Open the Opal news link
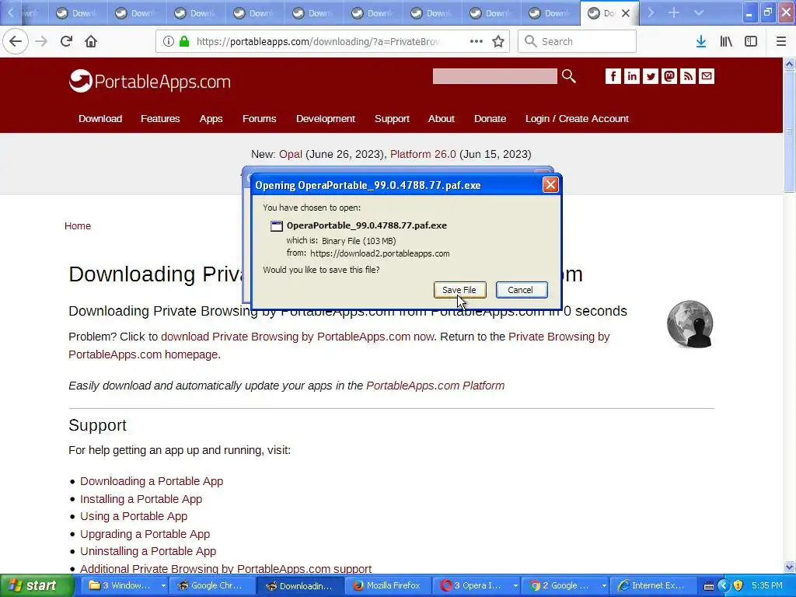796x597 pixels. click(x=291, y=154)
